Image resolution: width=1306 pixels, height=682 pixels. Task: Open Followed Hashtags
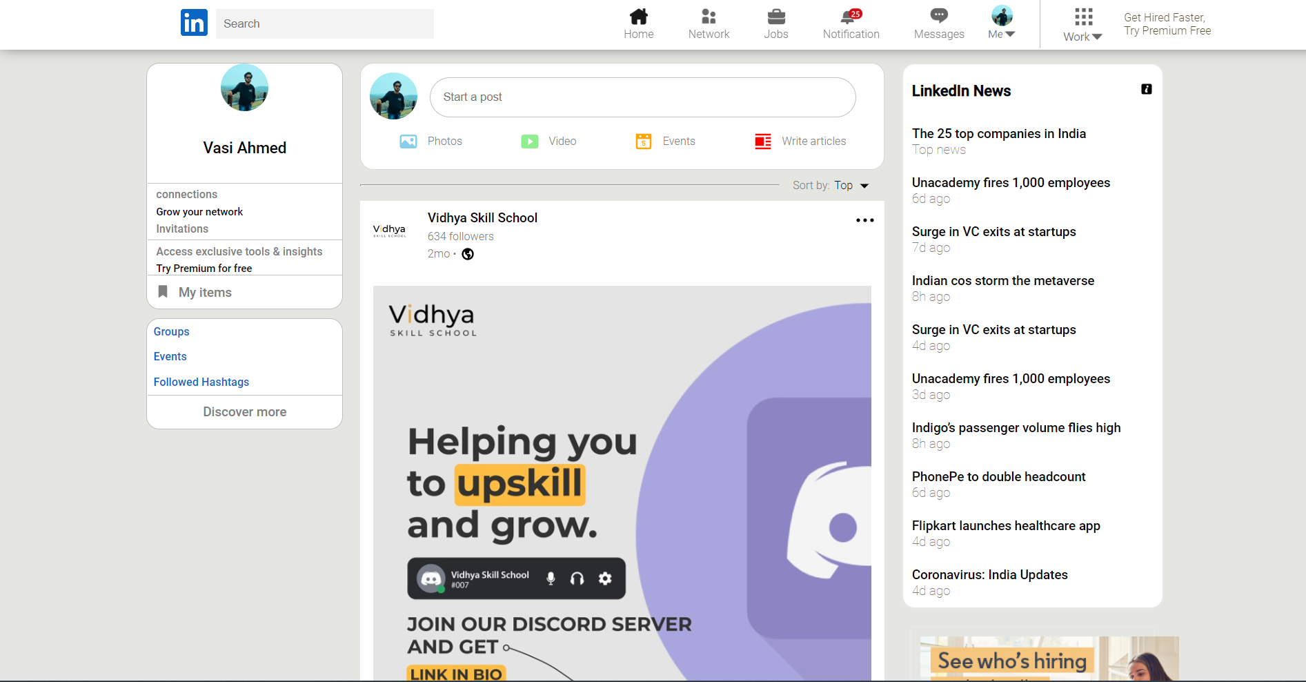coord(201,382)
